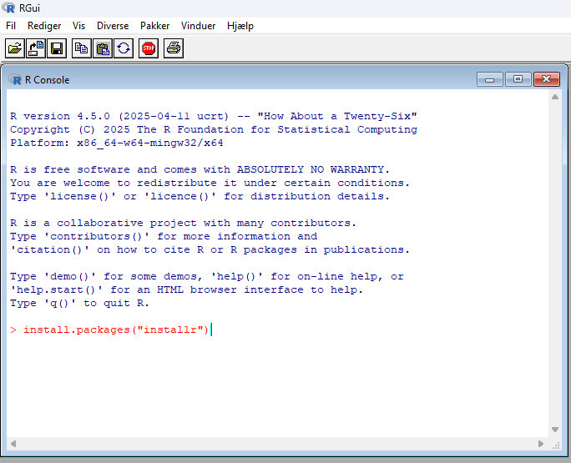
Task: Click the horizontal scrollbar right arrow
Action: point(542,443)
